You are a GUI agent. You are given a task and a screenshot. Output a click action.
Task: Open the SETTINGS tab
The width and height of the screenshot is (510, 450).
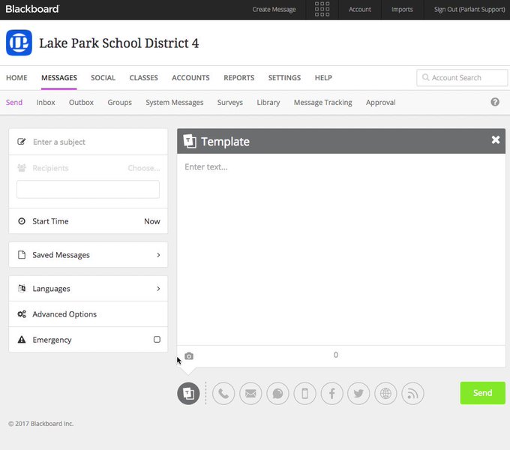tap(284, 78)
